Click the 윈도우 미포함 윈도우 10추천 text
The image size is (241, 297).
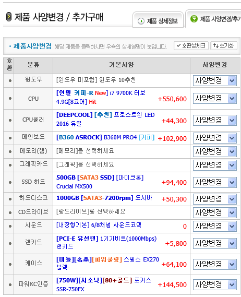click(x=96, y=80)
